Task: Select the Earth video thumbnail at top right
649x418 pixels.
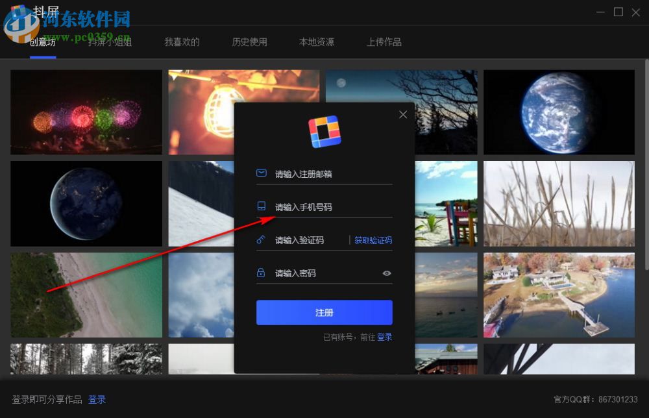Action: coord(559,112)
